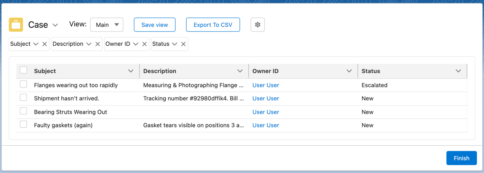Open User User link in Bearing Struts row
Image resolution: width=484 pixels, height=173 pixels.
pos(266,112)
